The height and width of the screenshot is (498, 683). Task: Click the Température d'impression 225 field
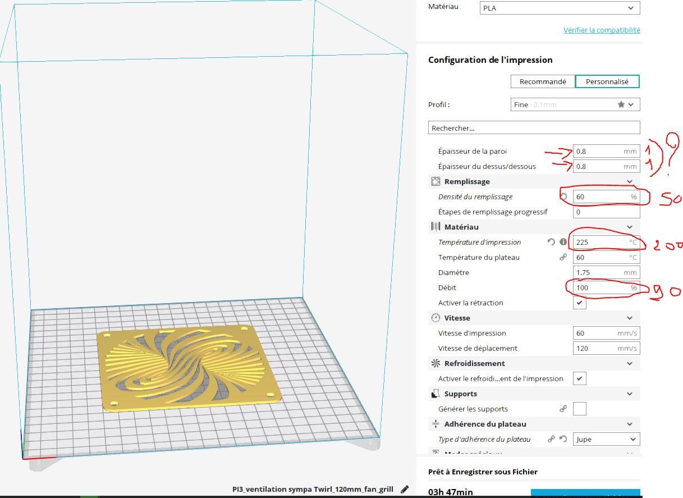[x=607, y=242]
